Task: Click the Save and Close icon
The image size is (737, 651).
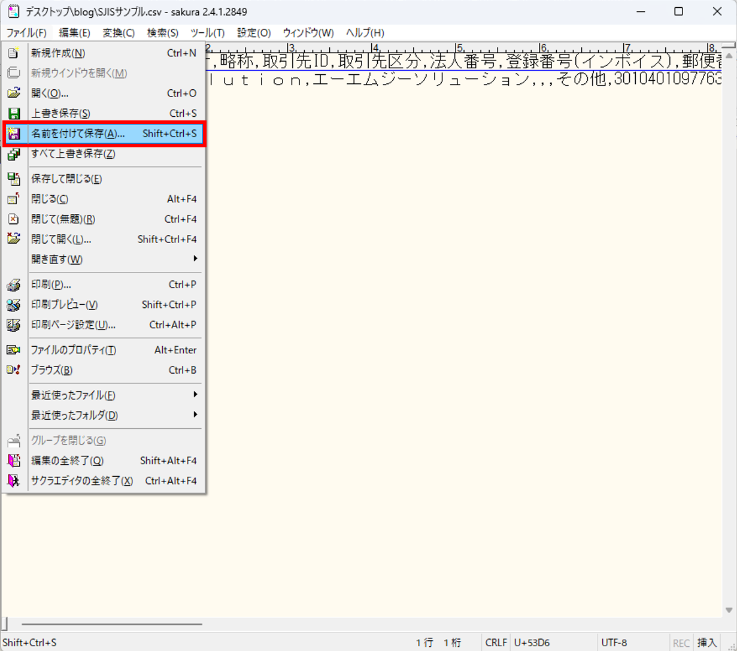Action: click(x=13, y=178)
